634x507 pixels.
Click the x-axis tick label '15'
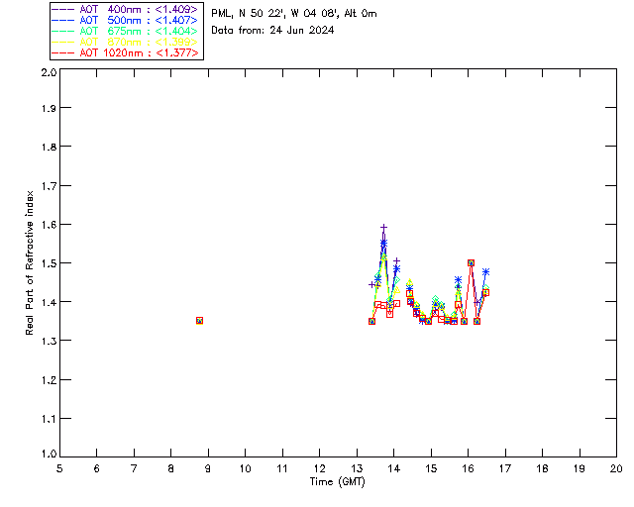[x=431, y=468]
